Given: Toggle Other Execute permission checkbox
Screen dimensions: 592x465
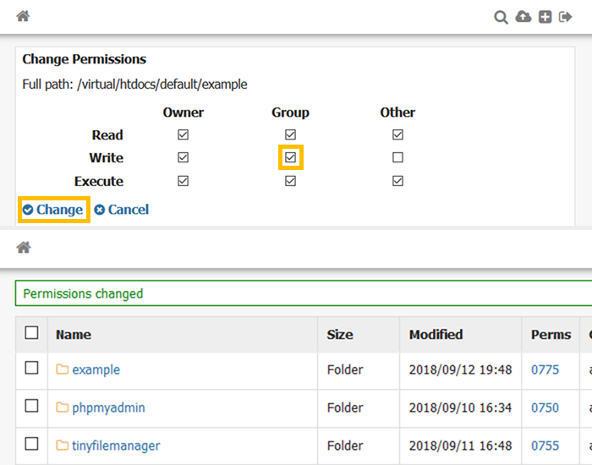Looking at the screenshot, I should (397, 181).
